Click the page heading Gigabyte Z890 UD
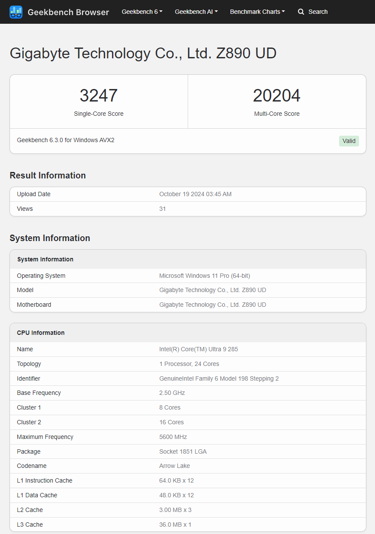Image resolution: width=375 pixels, height=534 pixels. pyautogui.click(x=143, y=53)
